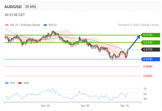Click the red MA 20 Bollinger legend swatch

pyautogui.click(x=7, y=25)
